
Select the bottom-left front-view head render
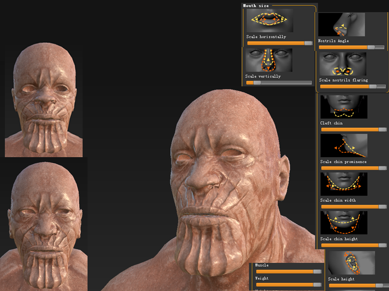44,226
